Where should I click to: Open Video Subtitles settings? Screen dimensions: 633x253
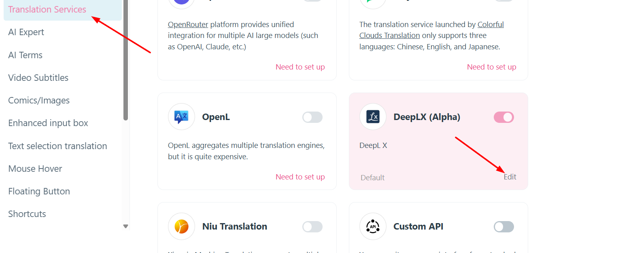click(x=38, y=78)
